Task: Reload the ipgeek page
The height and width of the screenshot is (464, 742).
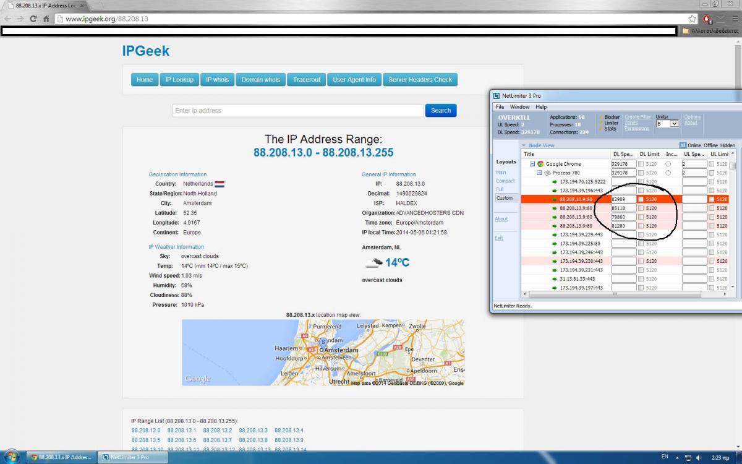Action: (33, 19)
